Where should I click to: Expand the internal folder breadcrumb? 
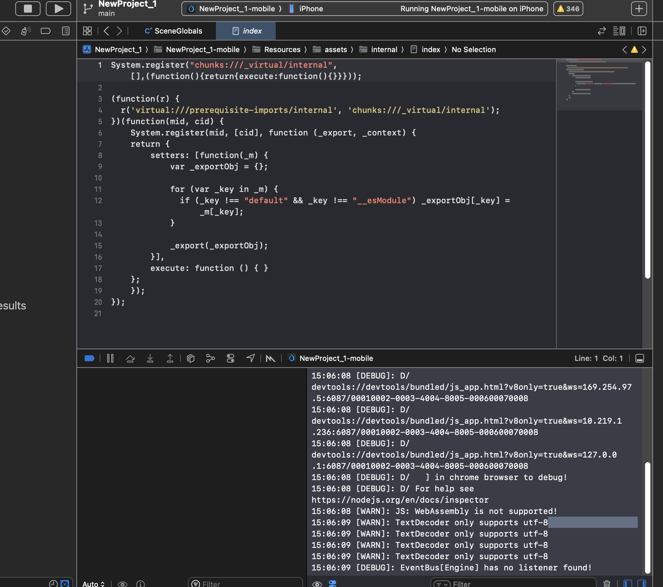tap(384, 49)
